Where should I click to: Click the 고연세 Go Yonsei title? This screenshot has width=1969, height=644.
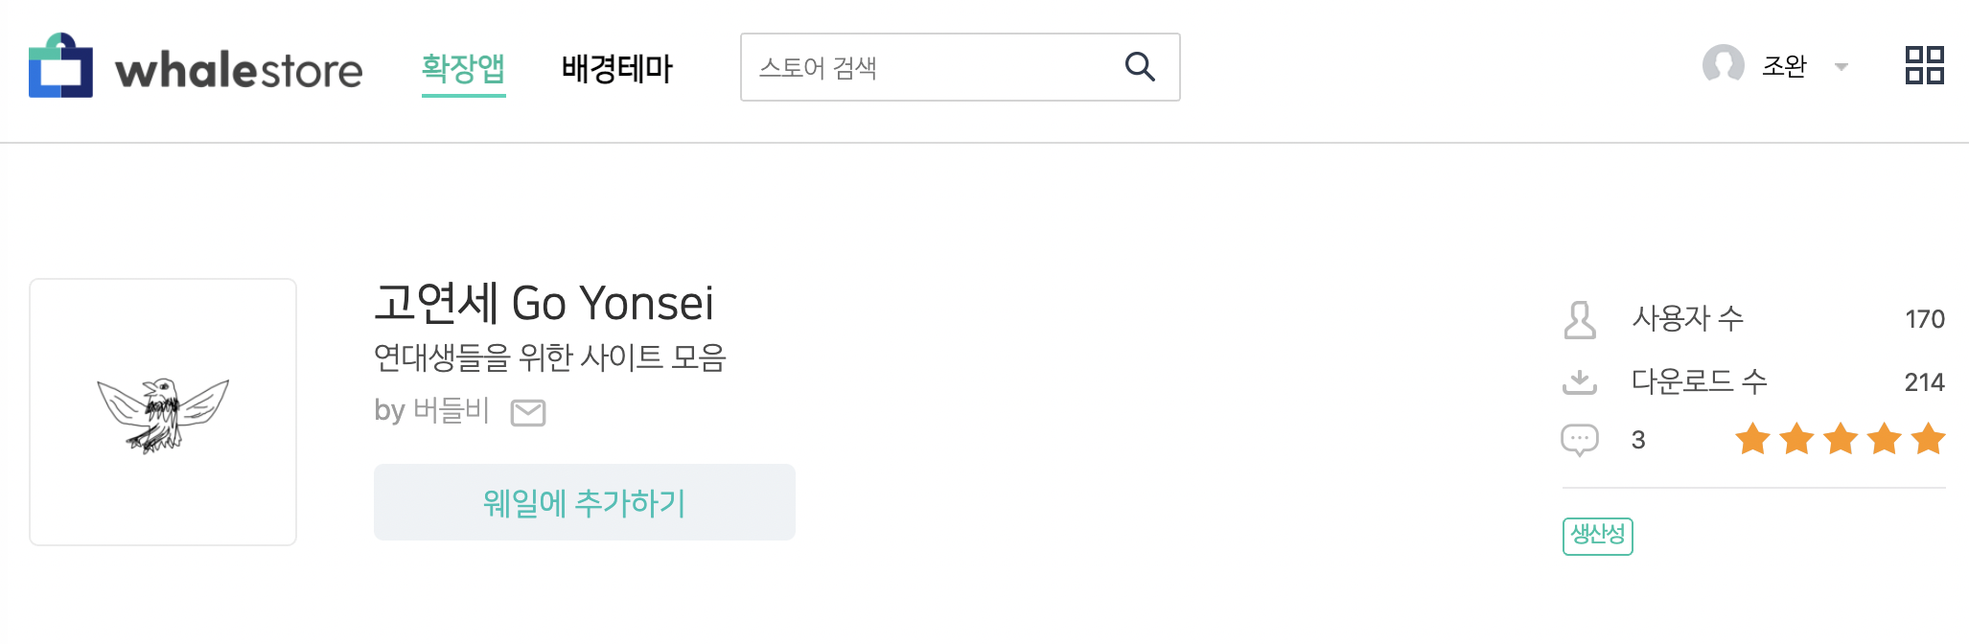[x=544, y=304]
